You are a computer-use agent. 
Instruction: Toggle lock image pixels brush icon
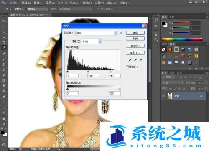point(175,89)
